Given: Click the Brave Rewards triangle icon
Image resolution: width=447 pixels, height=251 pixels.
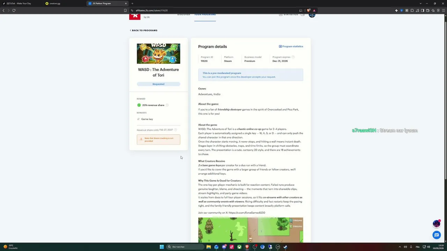Looking at the screenshot, I should tap(314, 10).
